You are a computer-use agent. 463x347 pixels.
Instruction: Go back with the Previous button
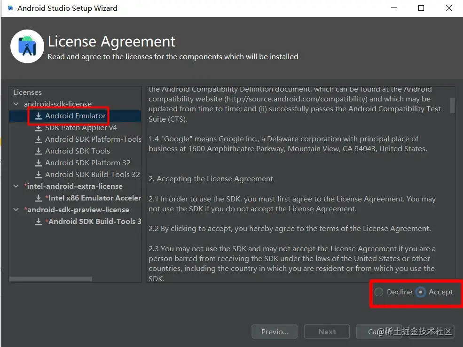point(275,332)
